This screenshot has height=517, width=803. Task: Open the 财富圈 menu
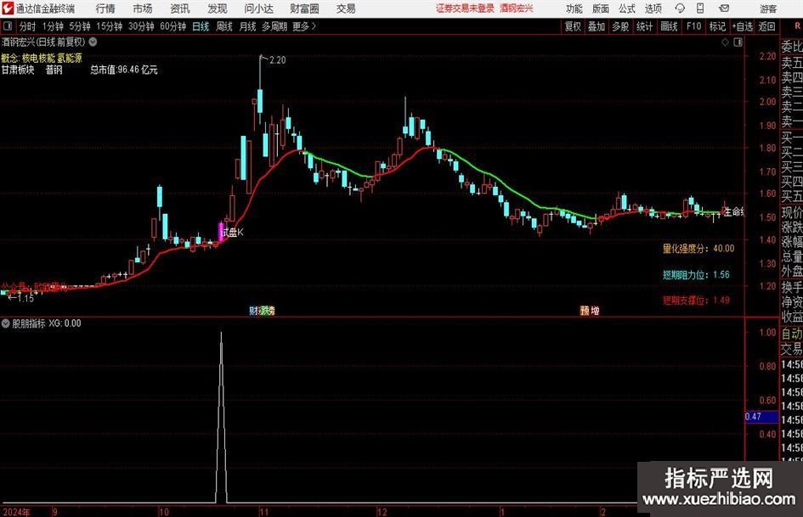(x=304, y=8)
